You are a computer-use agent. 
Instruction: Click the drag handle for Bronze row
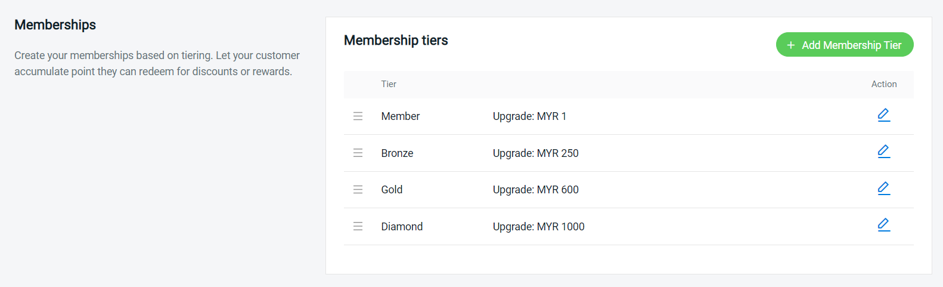click(x=358, y=153)
